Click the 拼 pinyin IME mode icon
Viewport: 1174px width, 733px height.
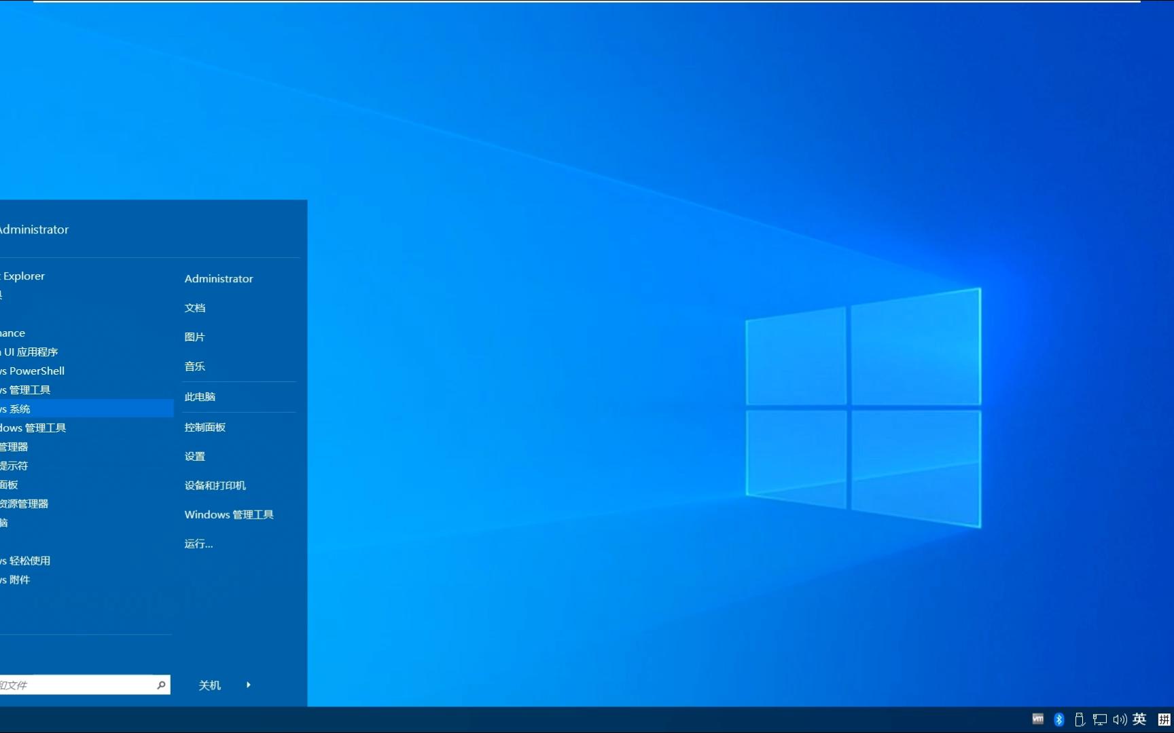[x=1164, y=719]
